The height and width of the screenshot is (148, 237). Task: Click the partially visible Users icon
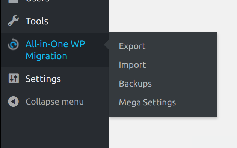pos(13,1)
